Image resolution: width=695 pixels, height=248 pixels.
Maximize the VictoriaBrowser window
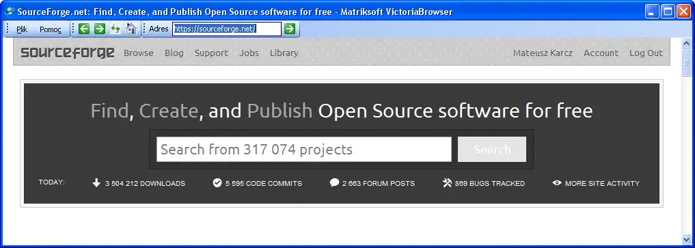(668, 11)
